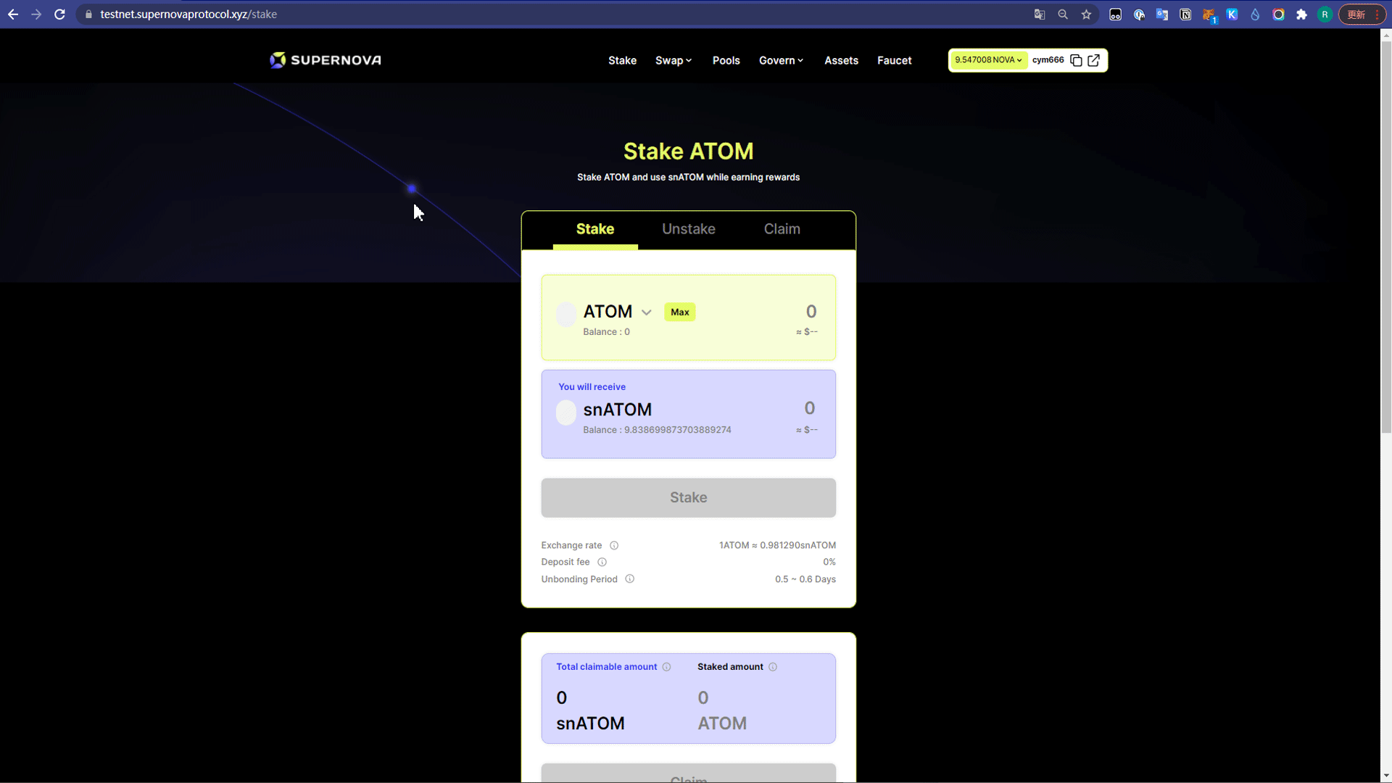1392x783 pixels.
Task: Click the green R profile avatar
Action: 1325,14
